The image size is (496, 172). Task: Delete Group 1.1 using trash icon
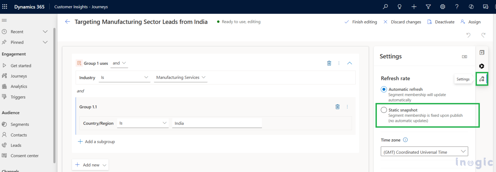[337, 107]
